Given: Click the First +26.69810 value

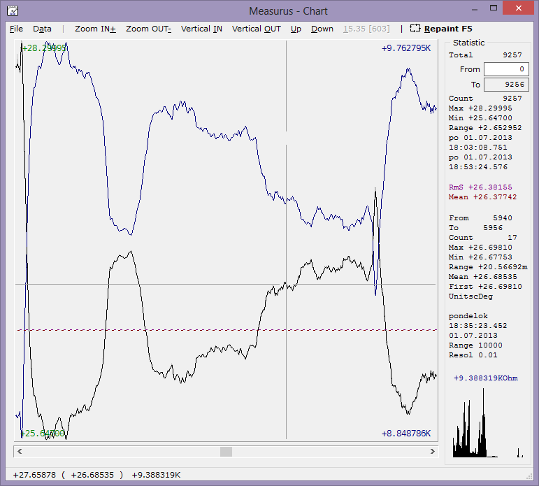Looking at the screenshot, I should point(485,287).
